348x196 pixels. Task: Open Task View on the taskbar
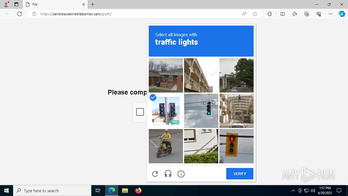tap(98, 191)
